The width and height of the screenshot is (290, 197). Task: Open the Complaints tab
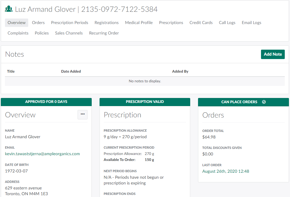[x=18, y=33]
